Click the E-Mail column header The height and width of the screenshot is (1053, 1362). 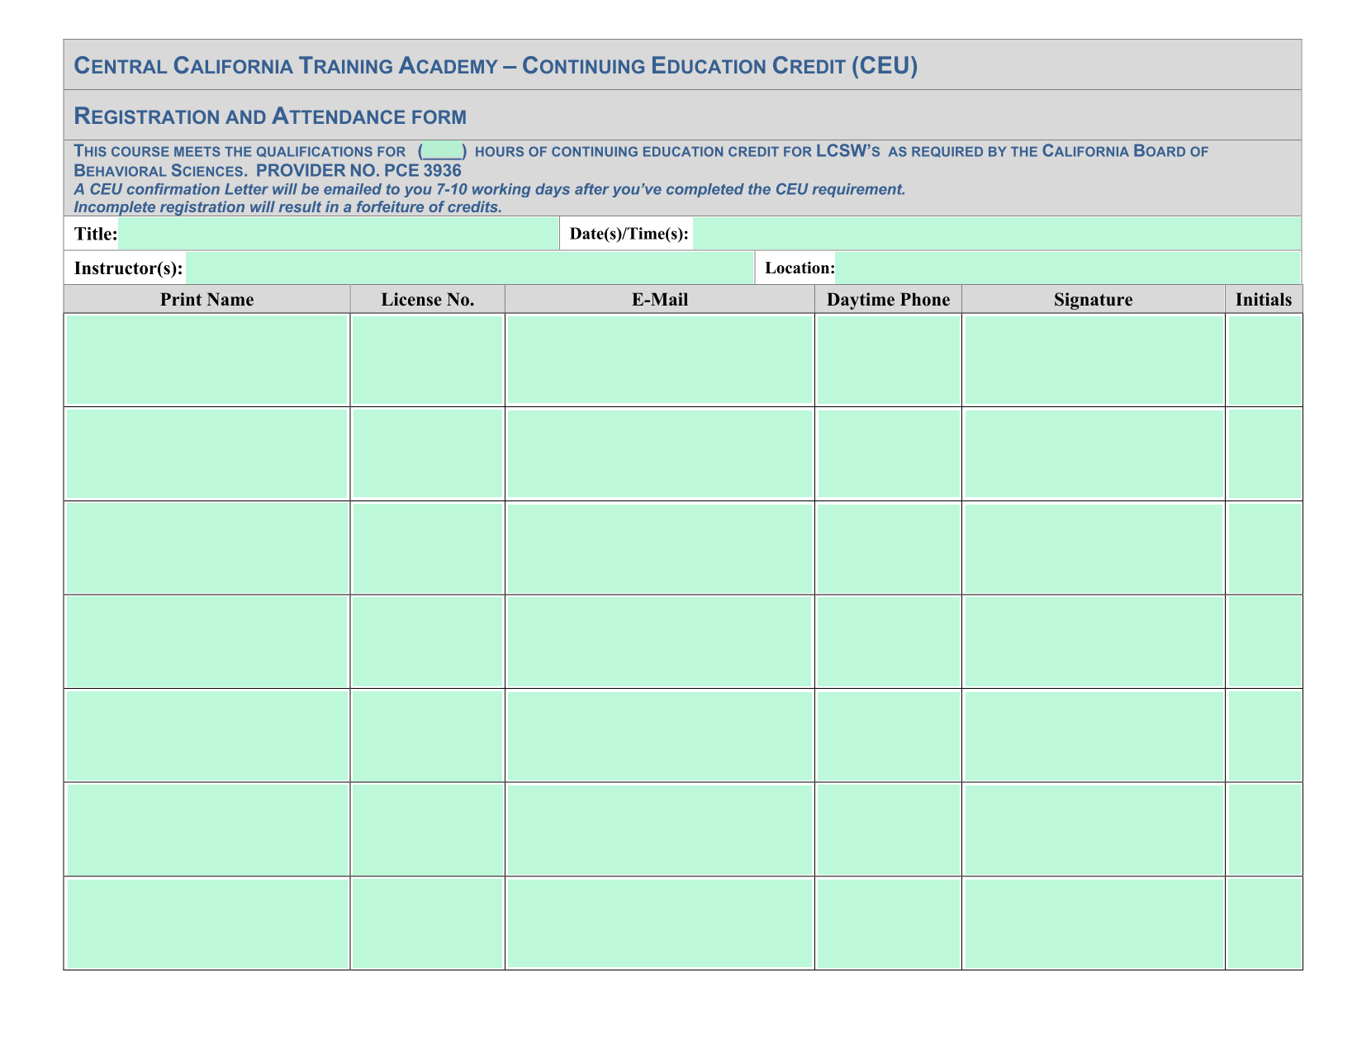(660, 299)
